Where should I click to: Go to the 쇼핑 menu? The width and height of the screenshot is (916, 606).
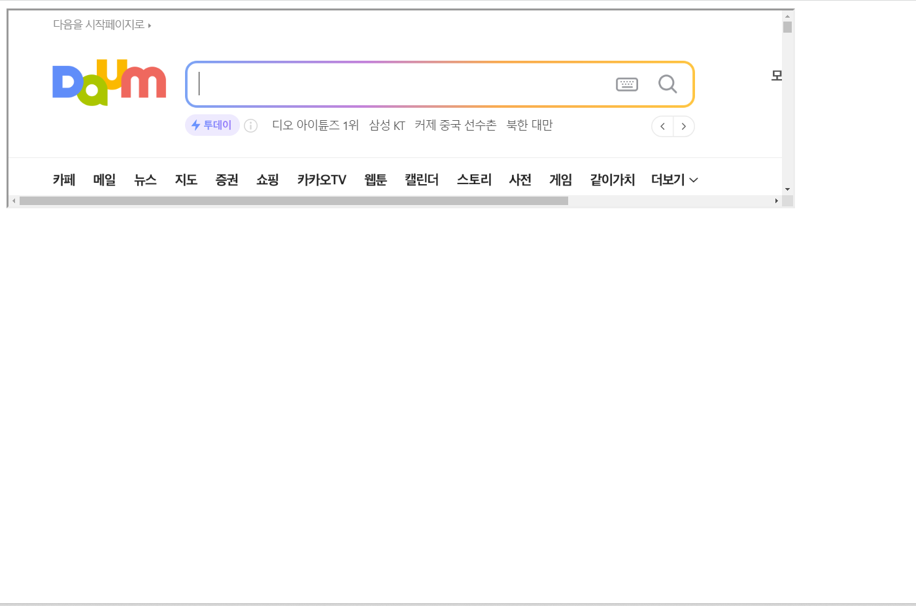267,180
